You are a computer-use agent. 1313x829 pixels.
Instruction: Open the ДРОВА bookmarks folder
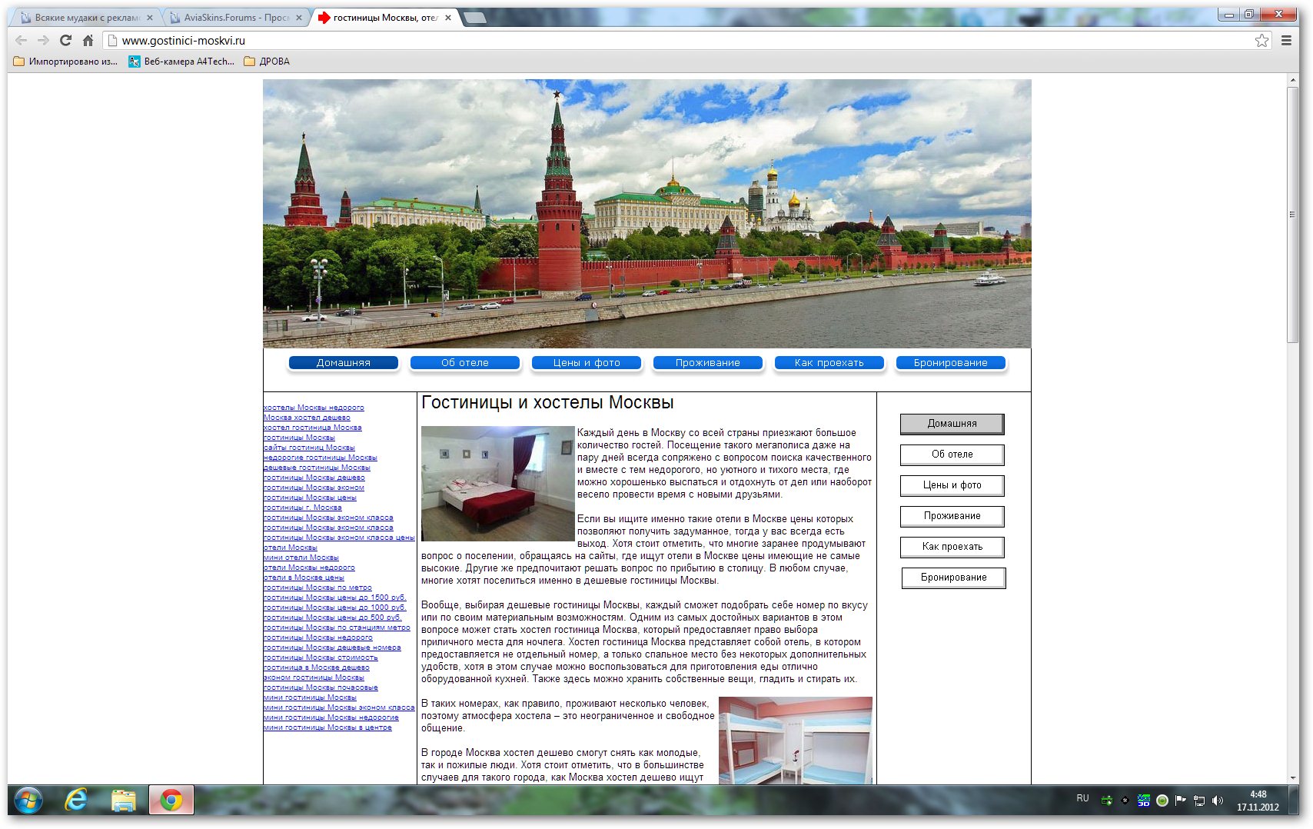pyautogui.click(x=267, y=62)
